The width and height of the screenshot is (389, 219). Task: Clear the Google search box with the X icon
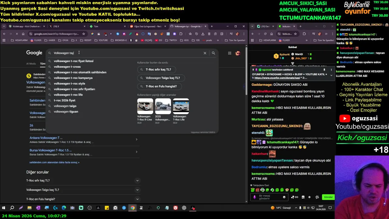click(205, 53)
